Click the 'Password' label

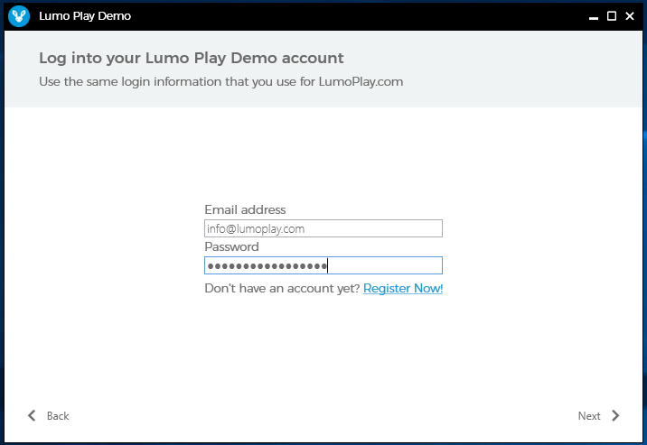231,246
